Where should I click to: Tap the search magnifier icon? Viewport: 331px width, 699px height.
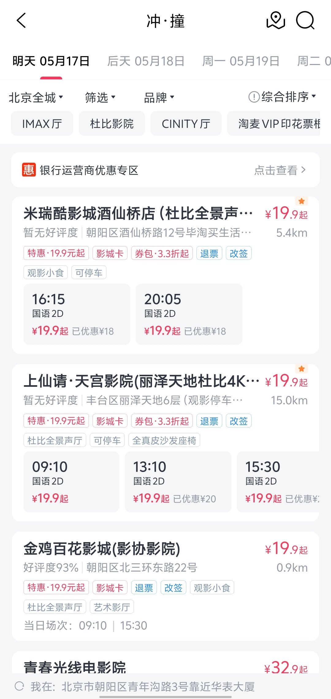point(305,21)
